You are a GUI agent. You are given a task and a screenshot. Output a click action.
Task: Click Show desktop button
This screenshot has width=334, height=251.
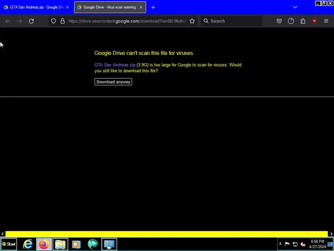click(x=330, y=244)
